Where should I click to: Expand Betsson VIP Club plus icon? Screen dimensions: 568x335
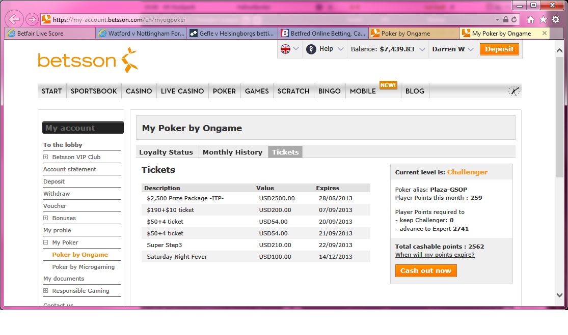[x=46, y=157]
